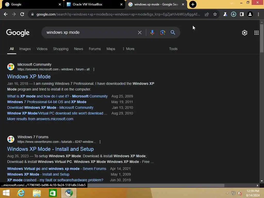Click the scroll-right arrow at bottom
Viewport: 264px width, 198px height.
[x=258, y=185]
